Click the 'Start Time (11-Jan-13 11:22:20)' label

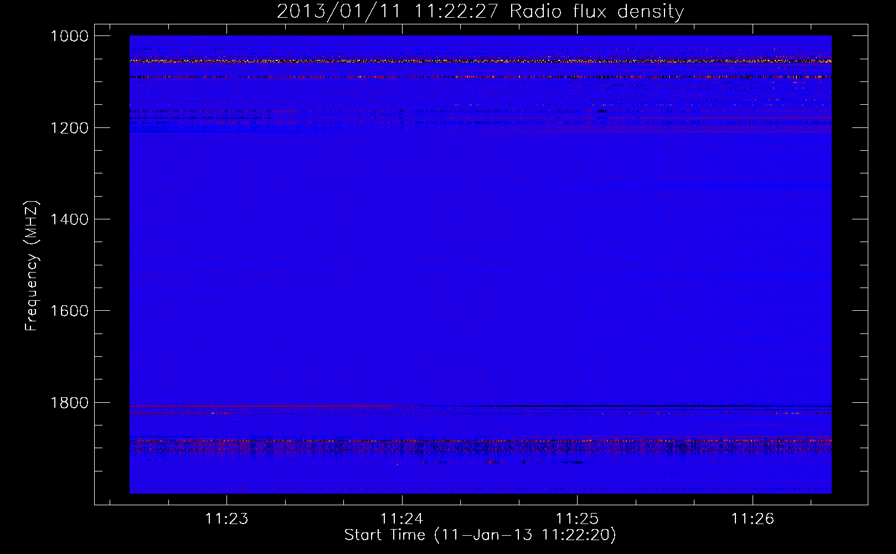(x=480, y=535)
